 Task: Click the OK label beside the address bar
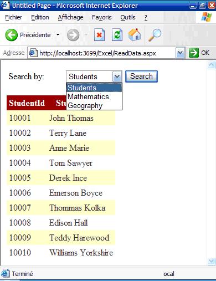205,53
